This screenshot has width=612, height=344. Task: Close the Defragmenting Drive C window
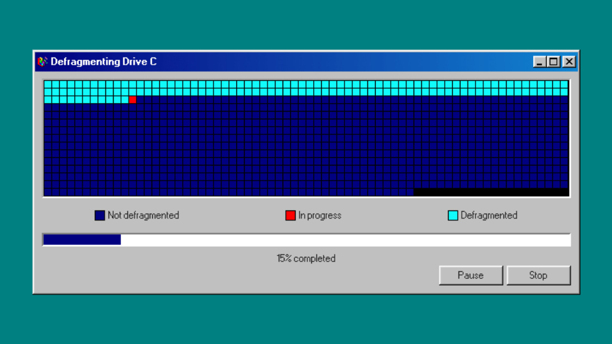tap(568, 62)
